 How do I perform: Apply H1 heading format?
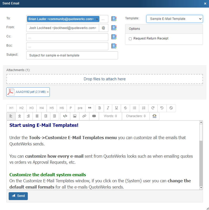coord(12,108)
